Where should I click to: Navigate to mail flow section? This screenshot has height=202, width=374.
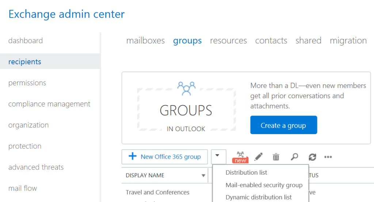[23, 188]
